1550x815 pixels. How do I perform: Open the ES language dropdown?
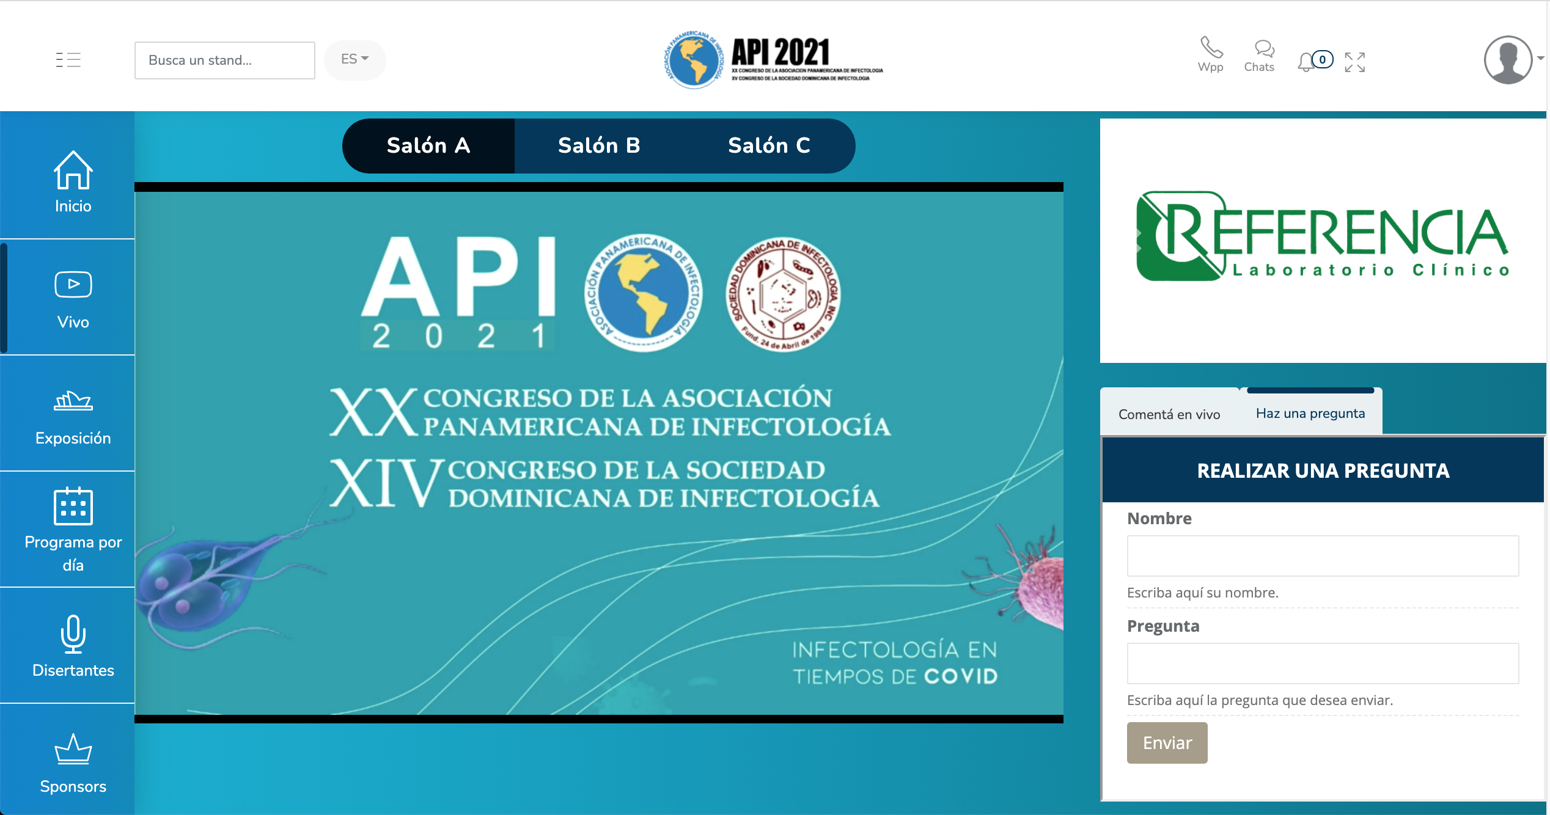[x=354, y=59]
